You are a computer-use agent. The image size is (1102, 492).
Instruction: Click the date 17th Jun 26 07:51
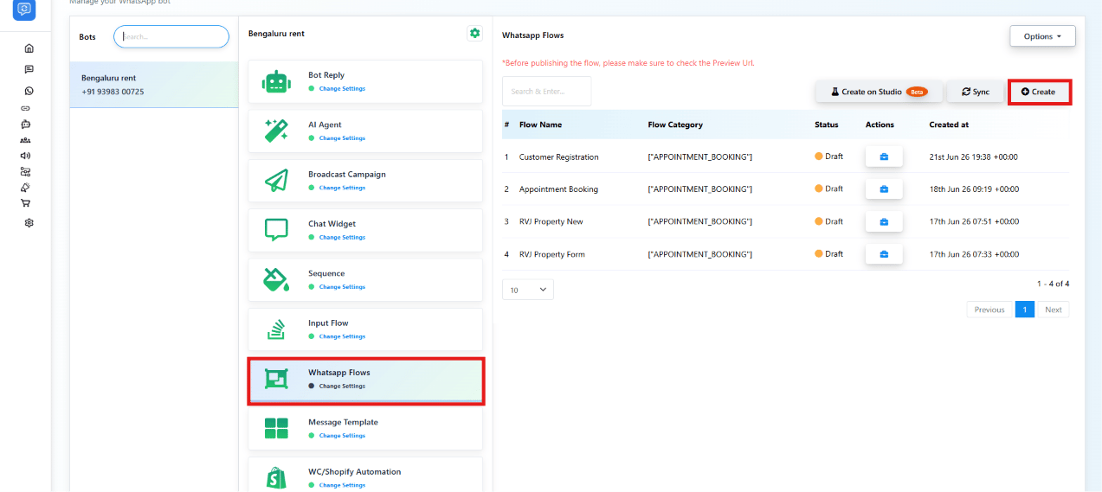point(974,222)
